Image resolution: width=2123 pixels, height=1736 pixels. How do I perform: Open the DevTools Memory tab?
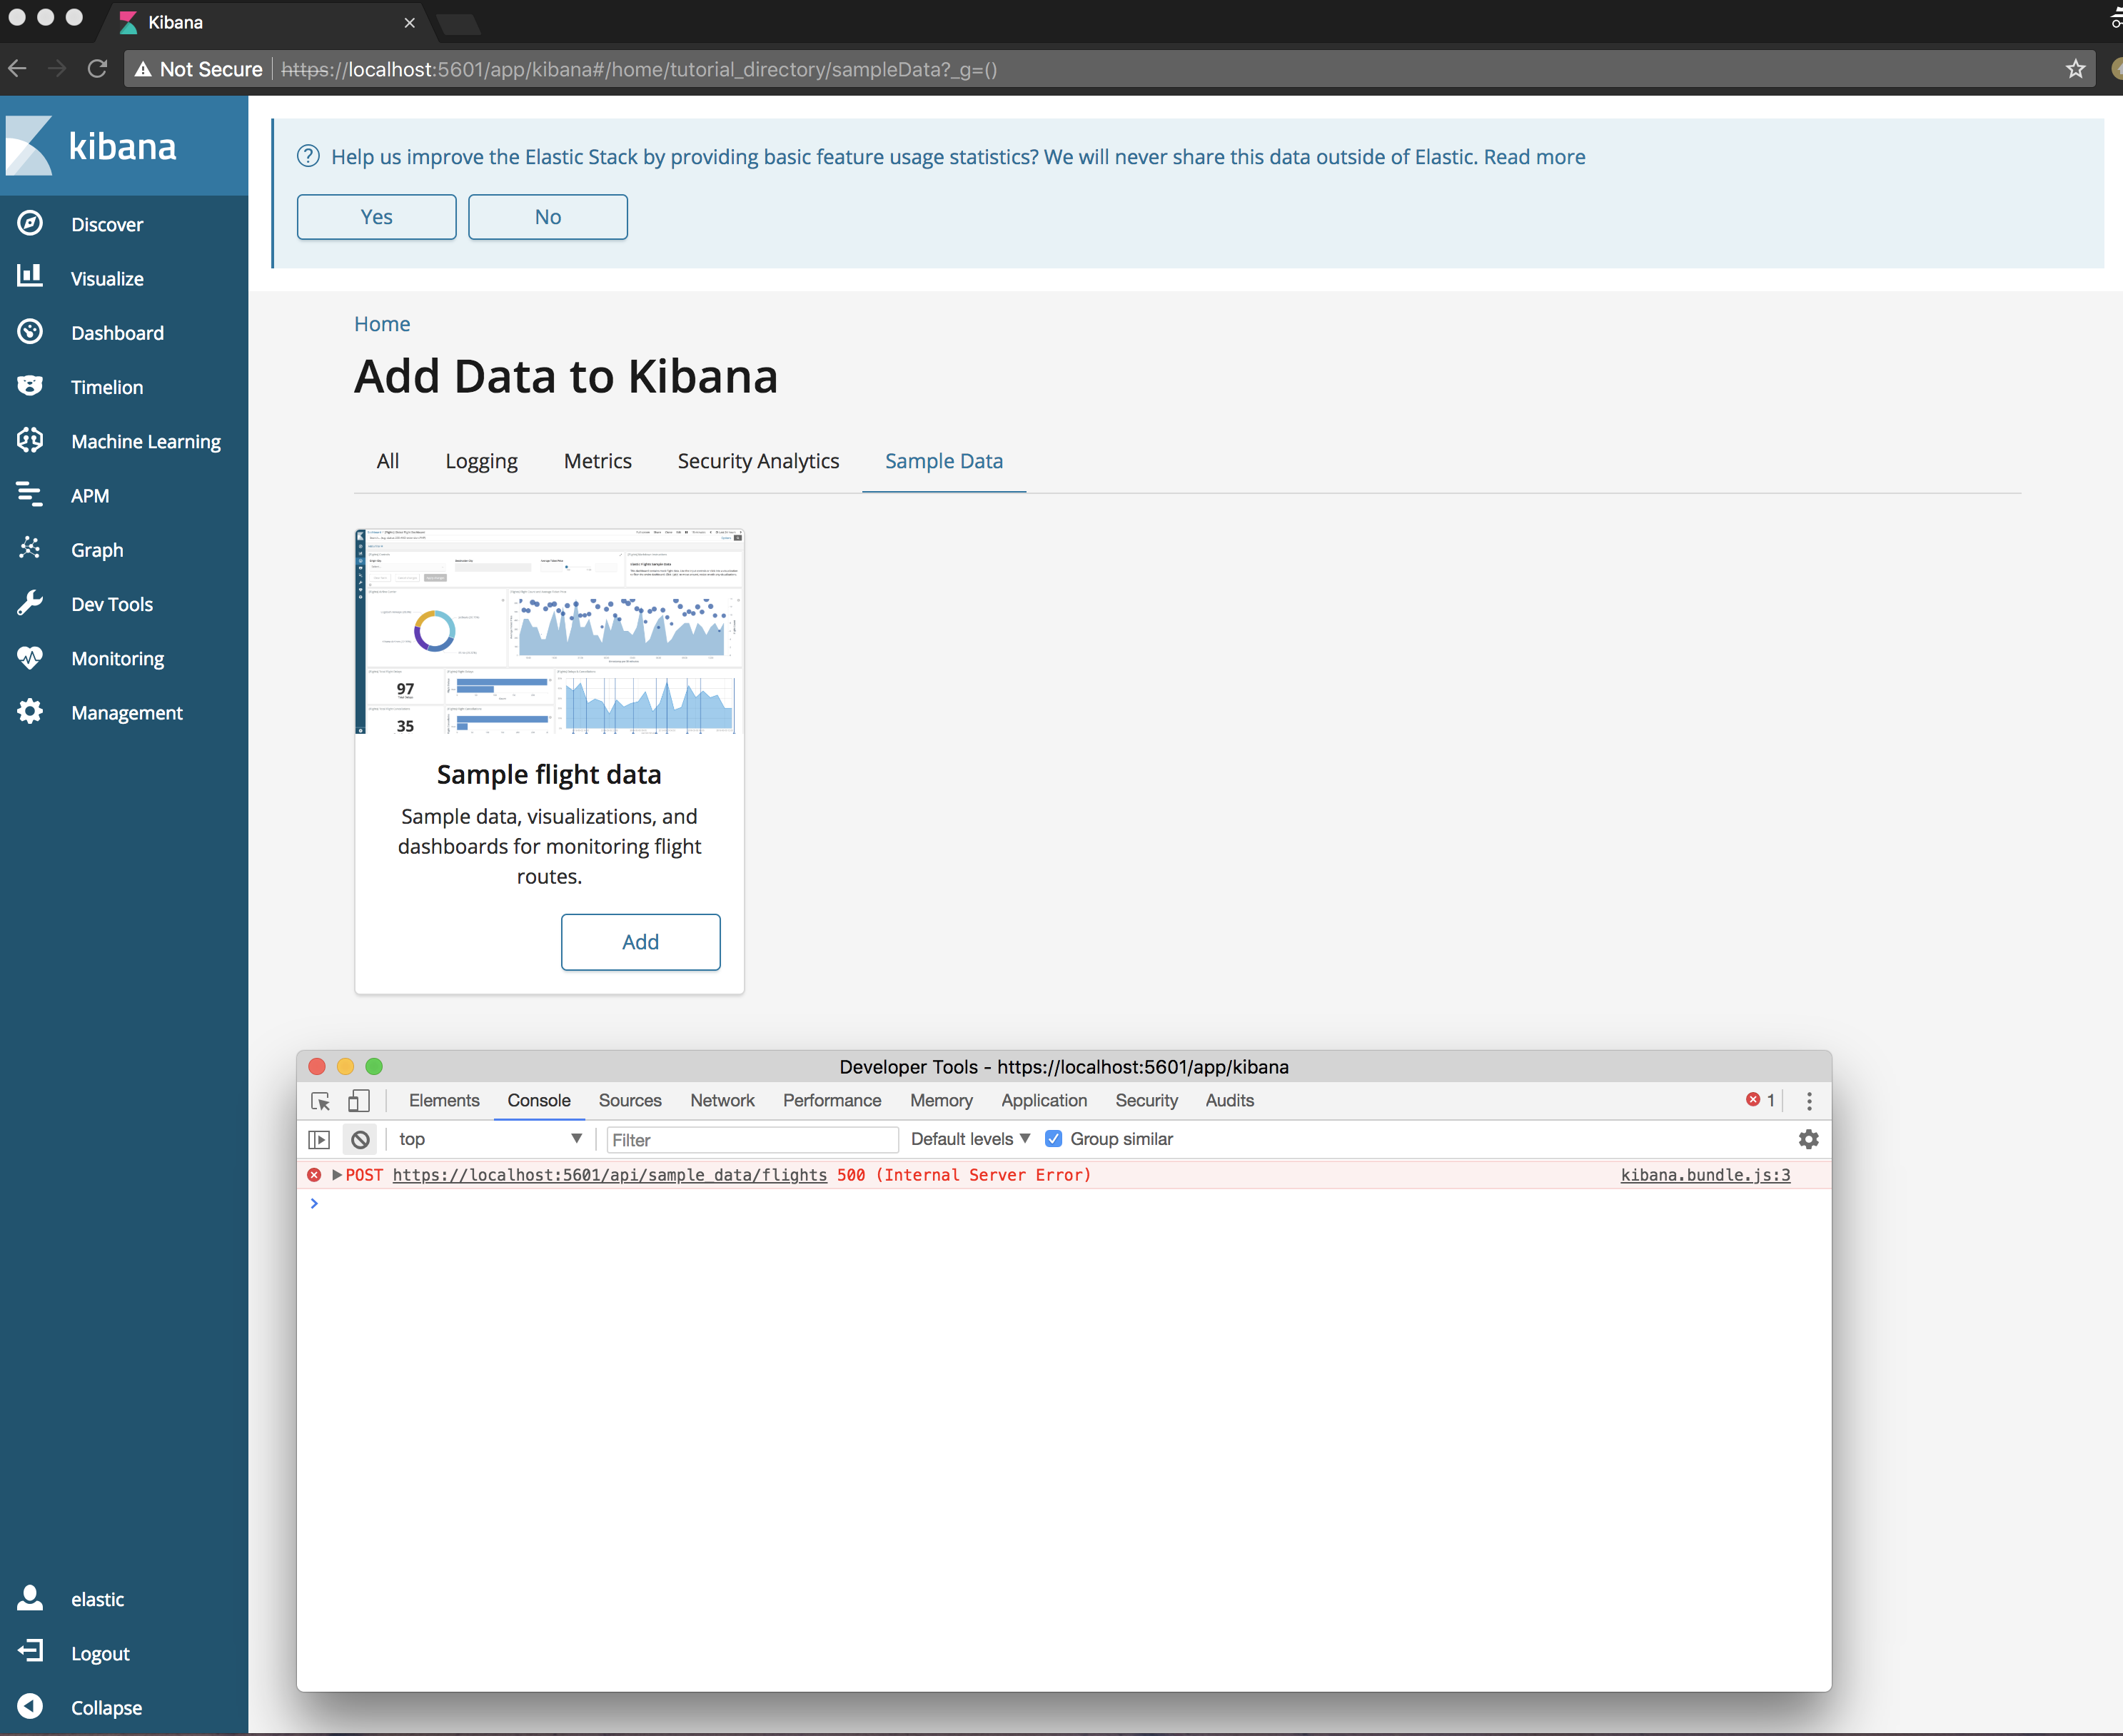pos(941,1100)
